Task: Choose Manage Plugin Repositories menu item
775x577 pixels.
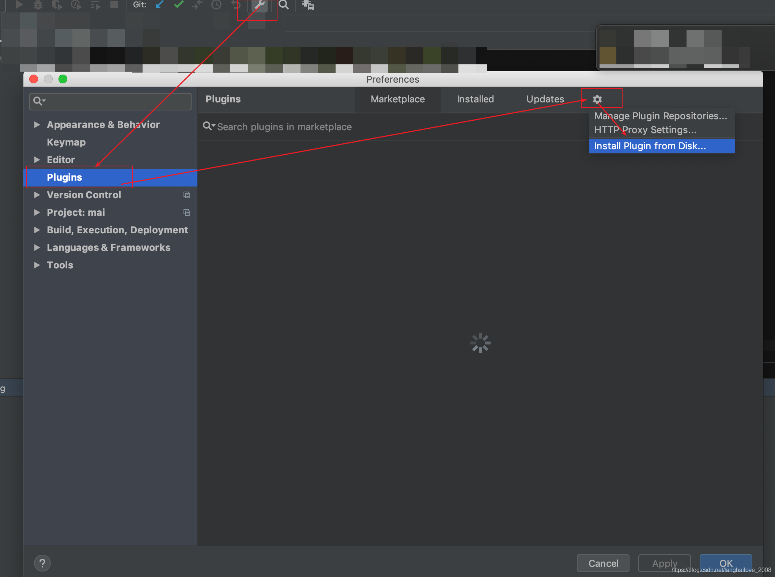Action: (x=662, y=116)
